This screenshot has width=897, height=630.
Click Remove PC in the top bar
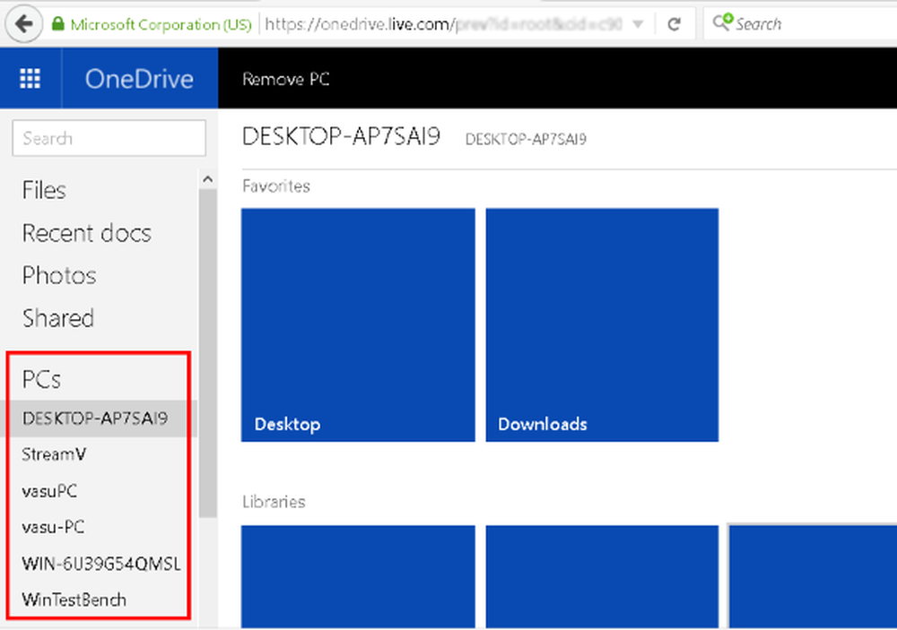click(285, 79)
